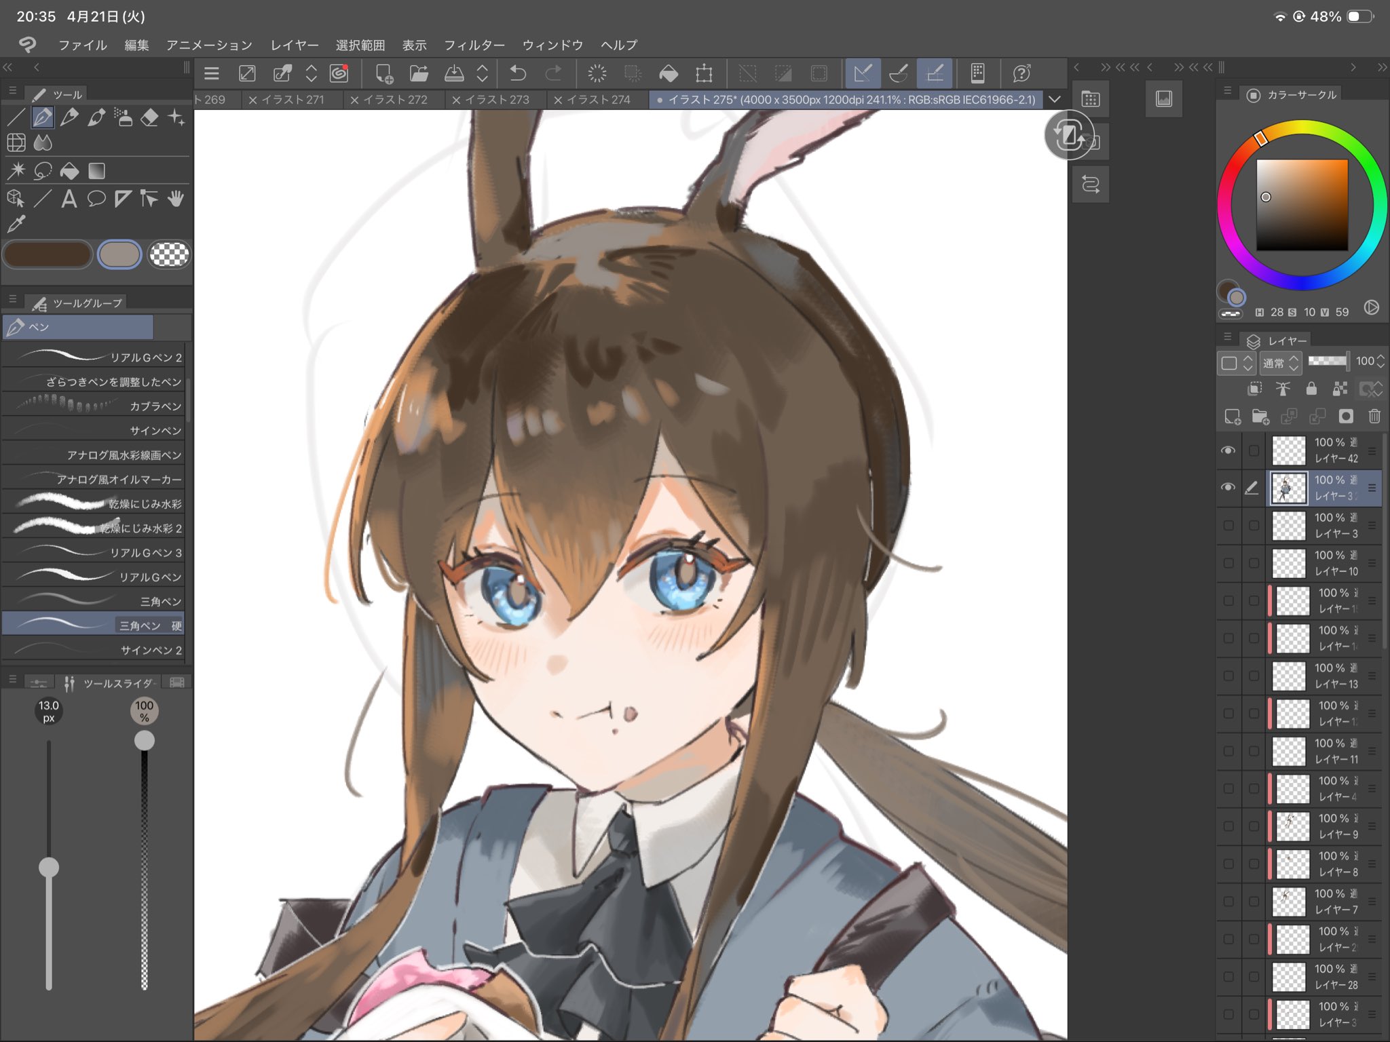Click the dark brown main color swatch

[x=48, y=255]
